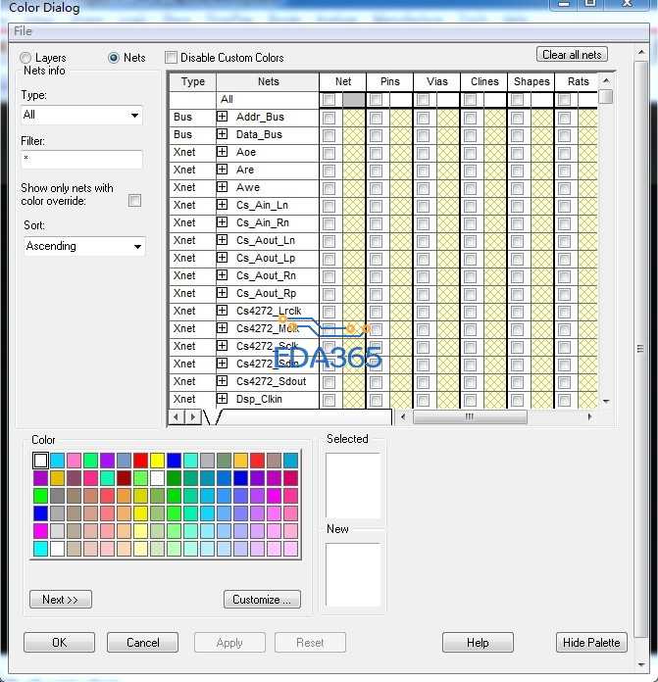Expand the Cs_Aout_Lp xnet entry
The image size is (658, 682).
(222, 258)
